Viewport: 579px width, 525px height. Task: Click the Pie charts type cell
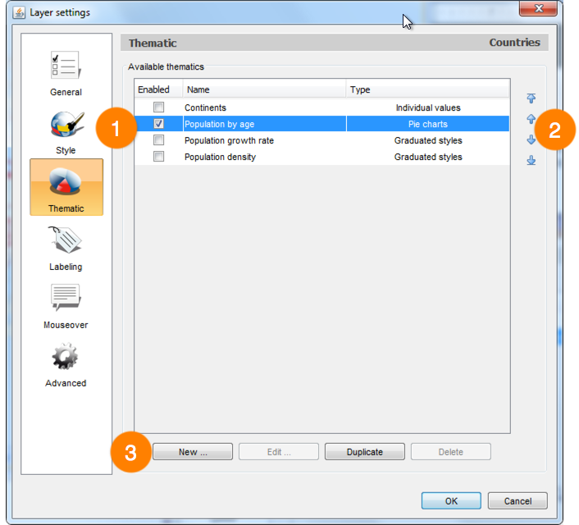point(427,124)
